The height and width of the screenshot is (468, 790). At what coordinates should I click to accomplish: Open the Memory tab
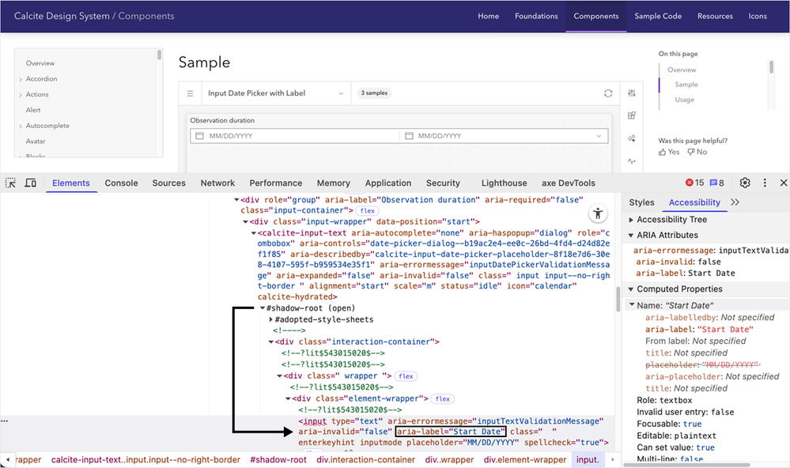[x=334, y=183]
